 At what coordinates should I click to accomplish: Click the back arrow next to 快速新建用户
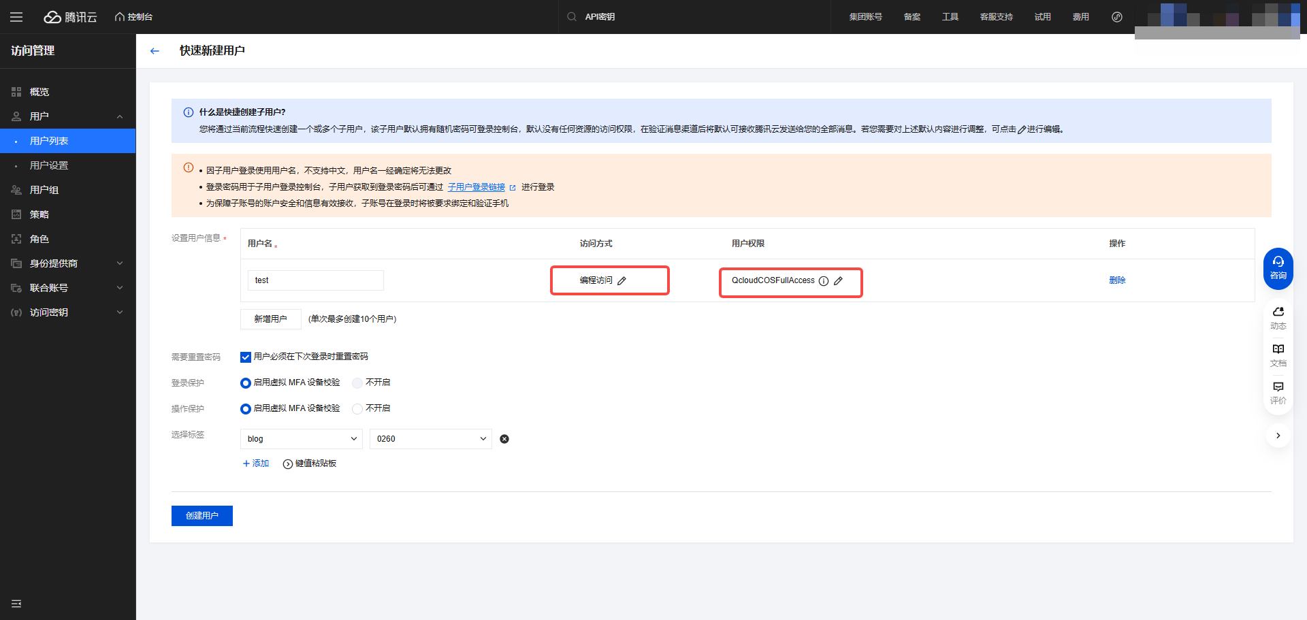pos(155,50)
